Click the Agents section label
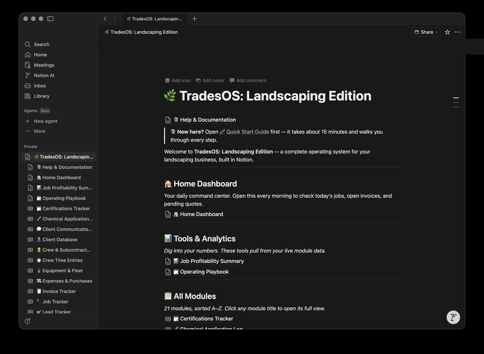The height and width of the screenshot is (354, 484). click(x=30, y=110)
